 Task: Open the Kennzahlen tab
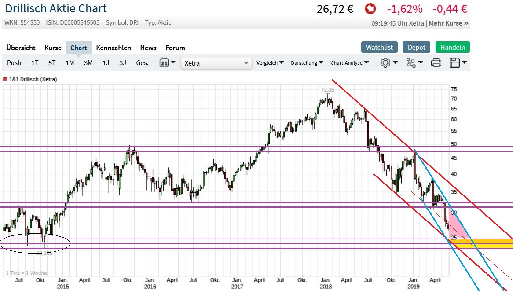point(114,48)
